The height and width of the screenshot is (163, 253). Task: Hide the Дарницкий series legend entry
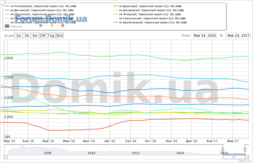click(x=148, y=6)
